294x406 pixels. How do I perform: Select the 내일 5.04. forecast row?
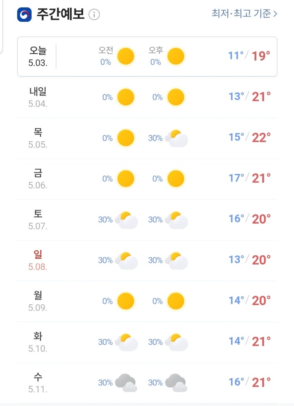pyautogui.click(x=147, y=98)
